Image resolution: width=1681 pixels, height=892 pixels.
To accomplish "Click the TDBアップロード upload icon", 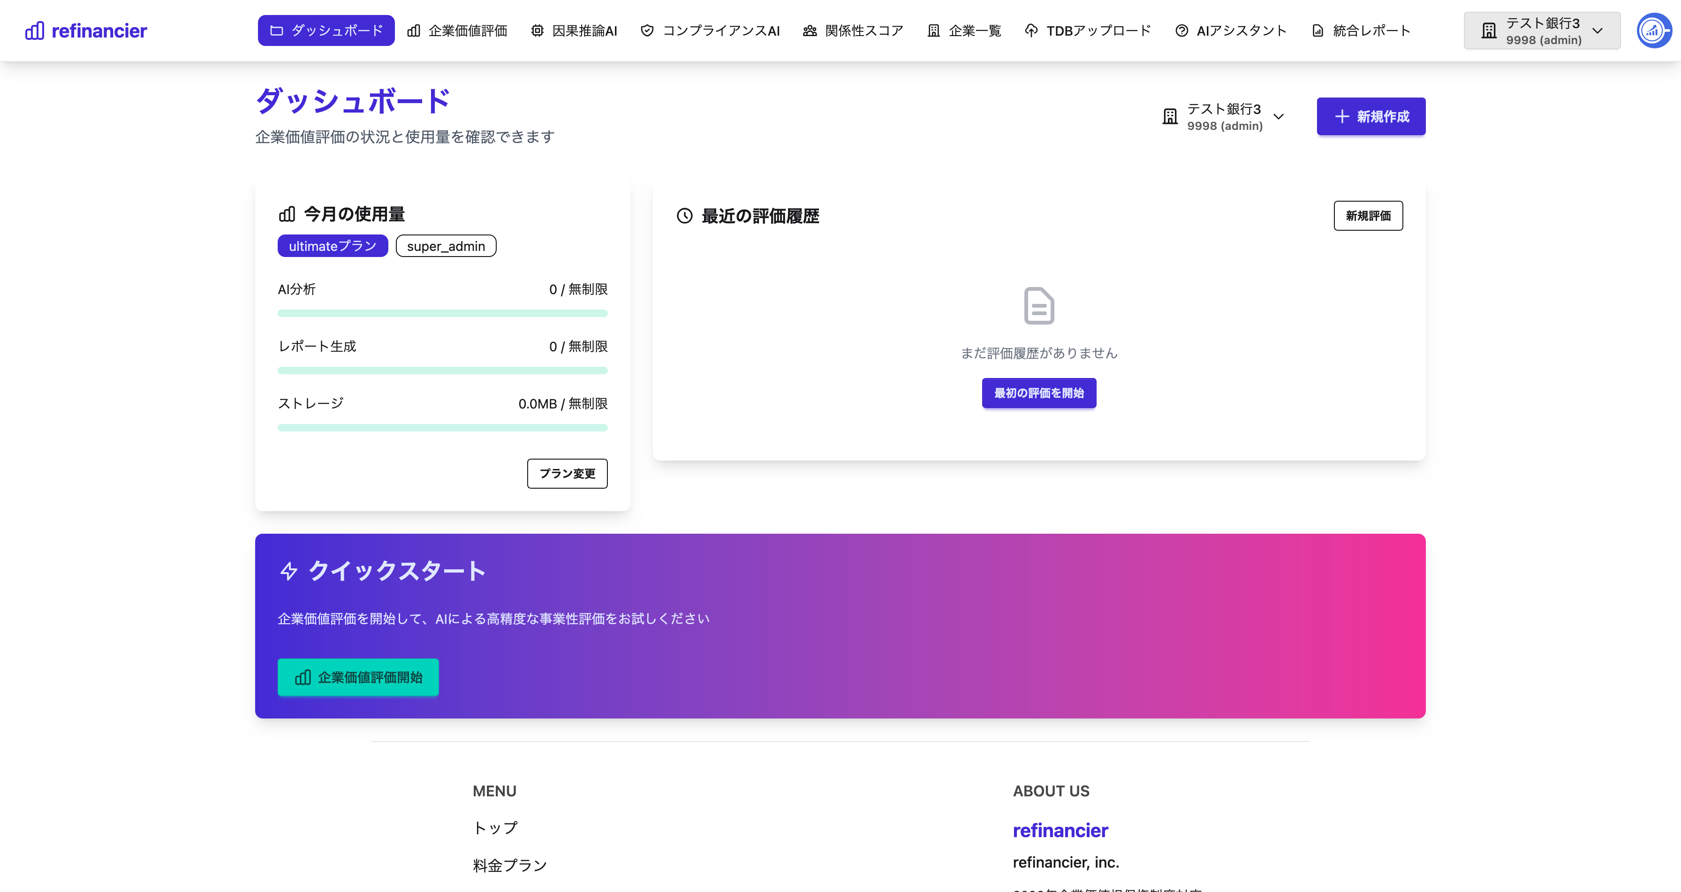I will point(1031,30).
